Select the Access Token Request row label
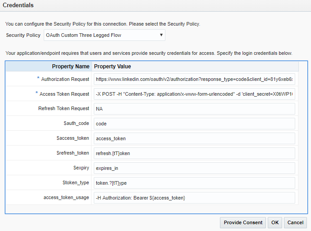Image resolution: width=311 pixels, height=231 pixels. click(x=64, y=94)
